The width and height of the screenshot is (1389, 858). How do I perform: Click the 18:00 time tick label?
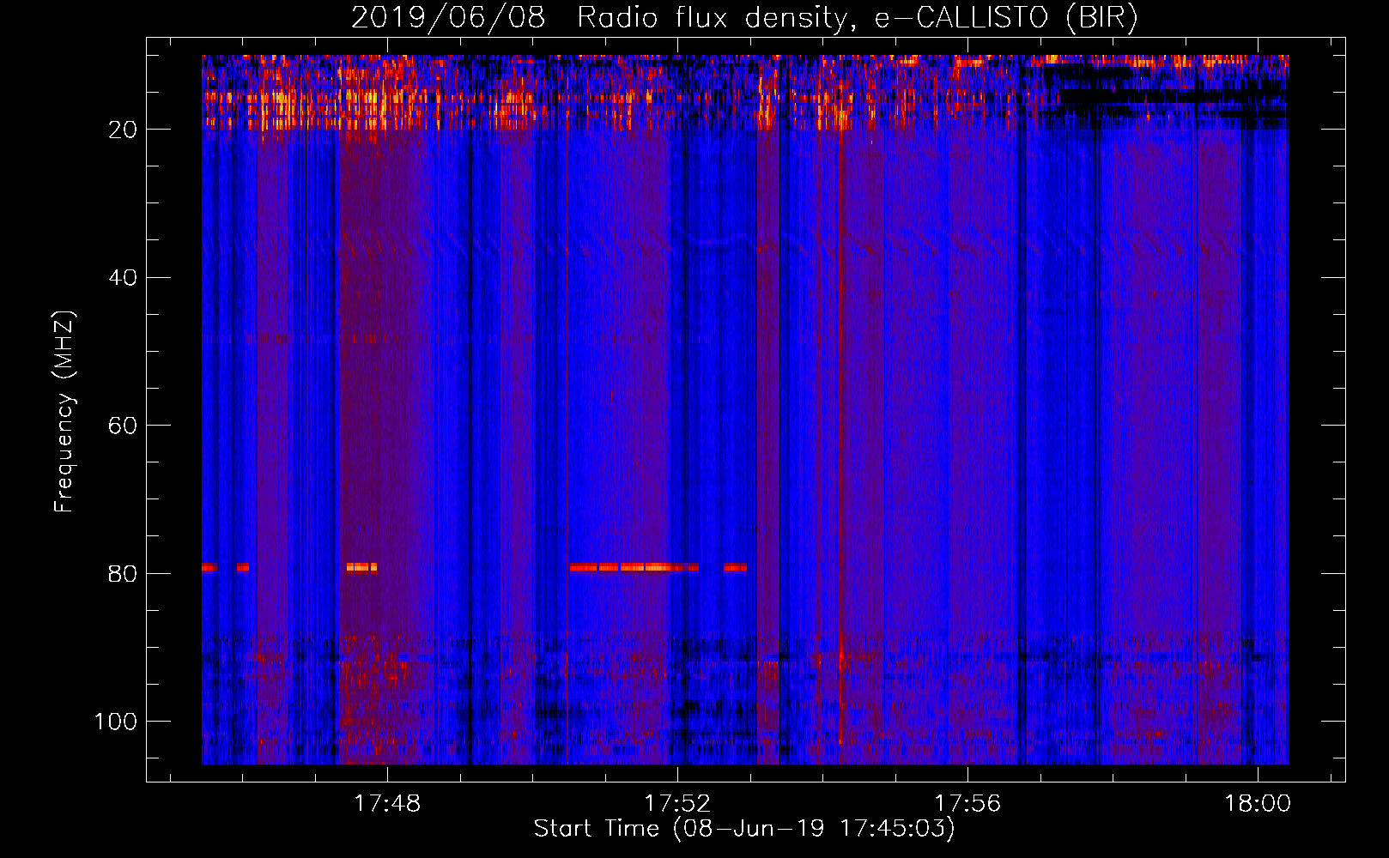pos(1258,804)
